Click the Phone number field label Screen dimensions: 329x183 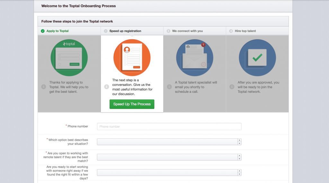tap(78, 126)
